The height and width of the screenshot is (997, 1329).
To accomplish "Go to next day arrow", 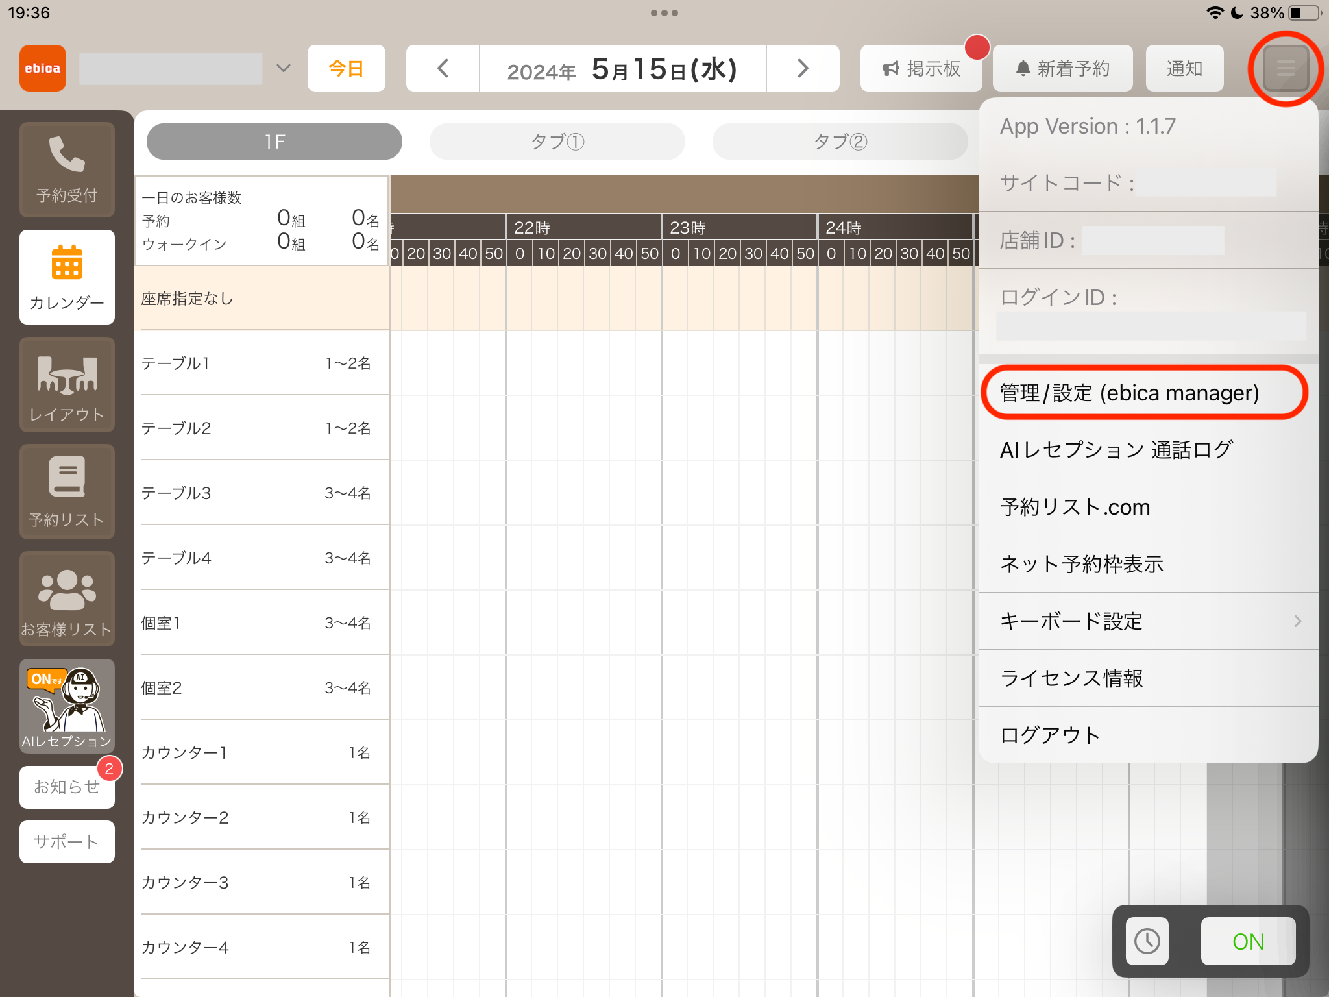I will (803, 68).
